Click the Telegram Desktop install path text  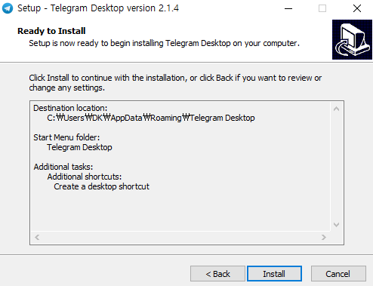[151, 118]
